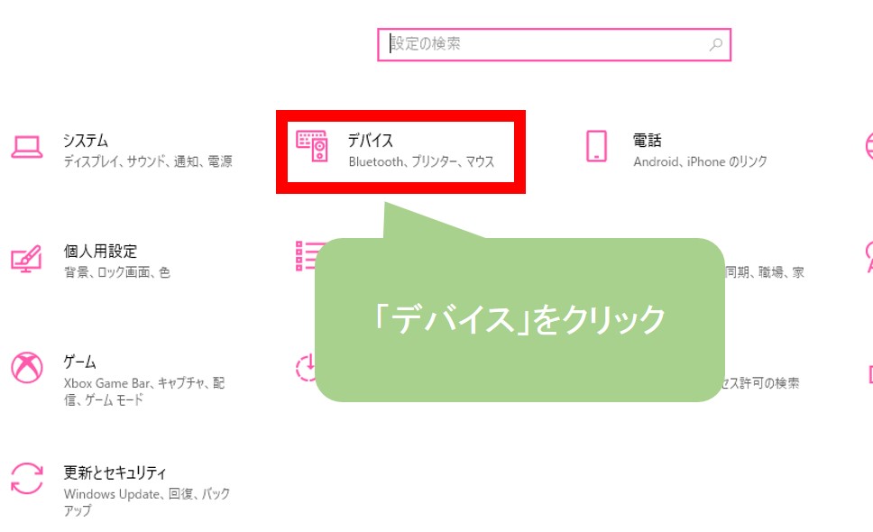Click the システム laptop icon
873x532 pixels.
[27, 148]
